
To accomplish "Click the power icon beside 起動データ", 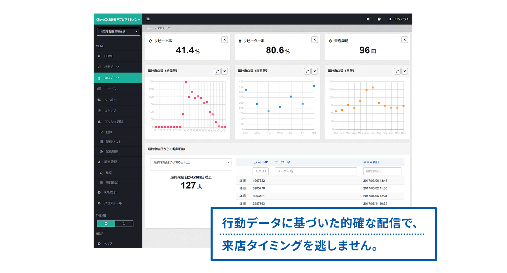I will (x=99, y=67).
